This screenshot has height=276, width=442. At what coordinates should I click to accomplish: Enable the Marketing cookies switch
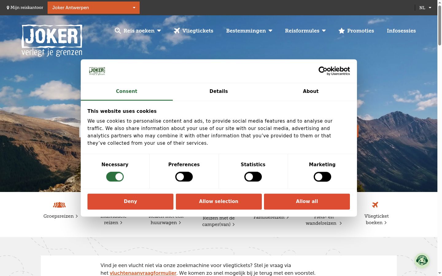pyautogui.click(x=322, y=177)
